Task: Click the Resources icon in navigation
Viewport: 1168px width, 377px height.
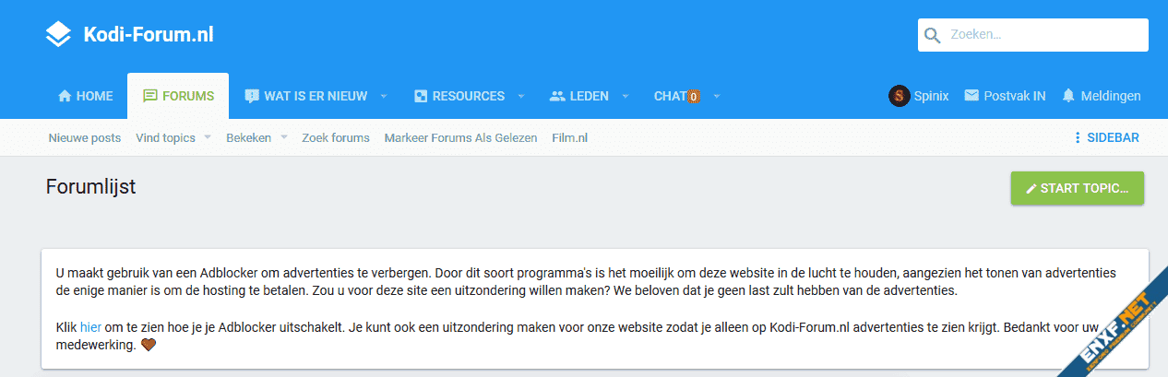Action: [421, 96]
